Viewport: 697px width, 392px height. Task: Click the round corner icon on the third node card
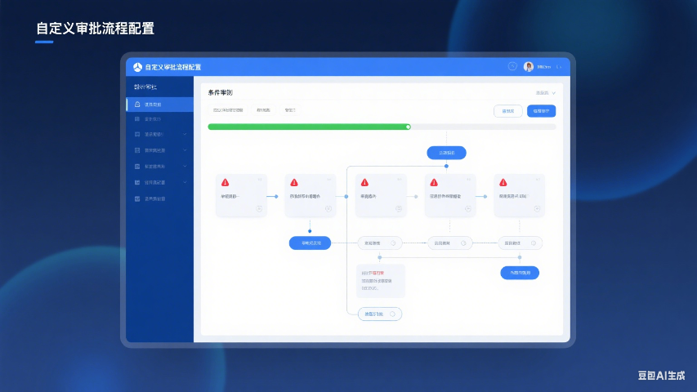pos(399,208)
